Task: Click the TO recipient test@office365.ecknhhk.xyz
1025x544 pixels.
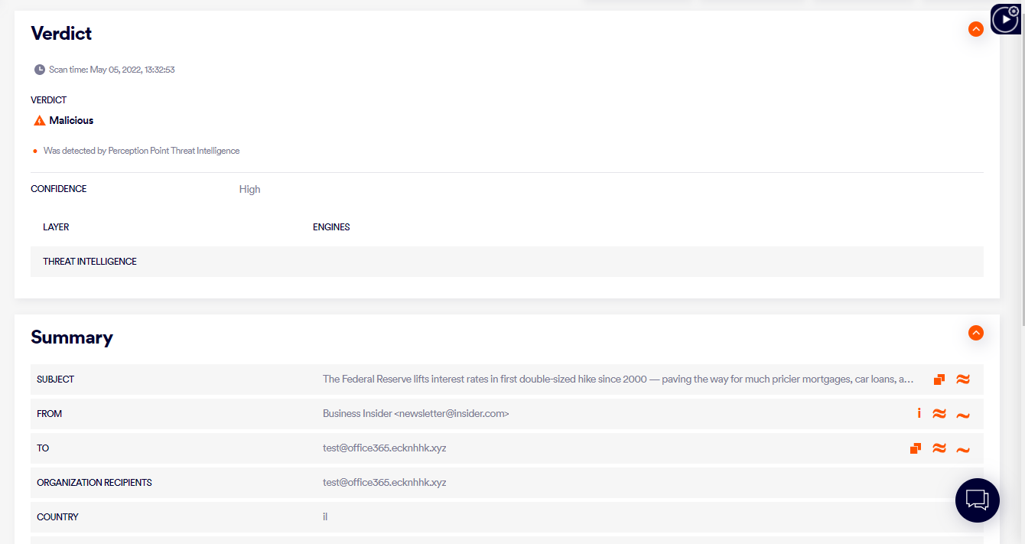Action: 384,448
